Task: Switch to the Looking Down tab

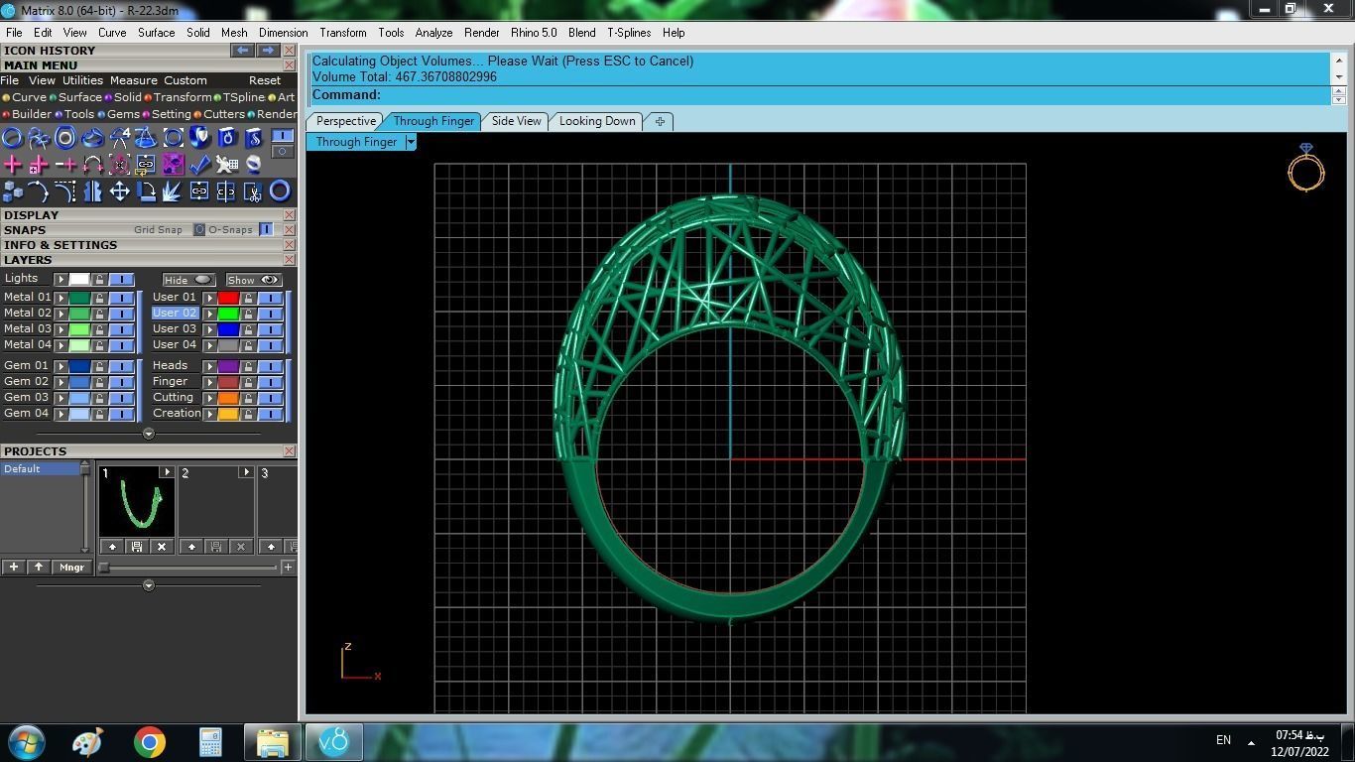Action: [597, 121]
